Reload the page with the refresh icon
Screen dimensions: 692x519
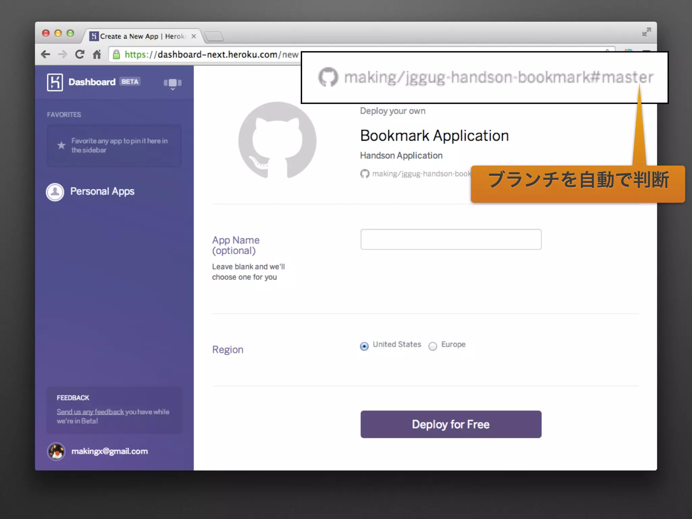pyautogui.click(x=80, y=54)
